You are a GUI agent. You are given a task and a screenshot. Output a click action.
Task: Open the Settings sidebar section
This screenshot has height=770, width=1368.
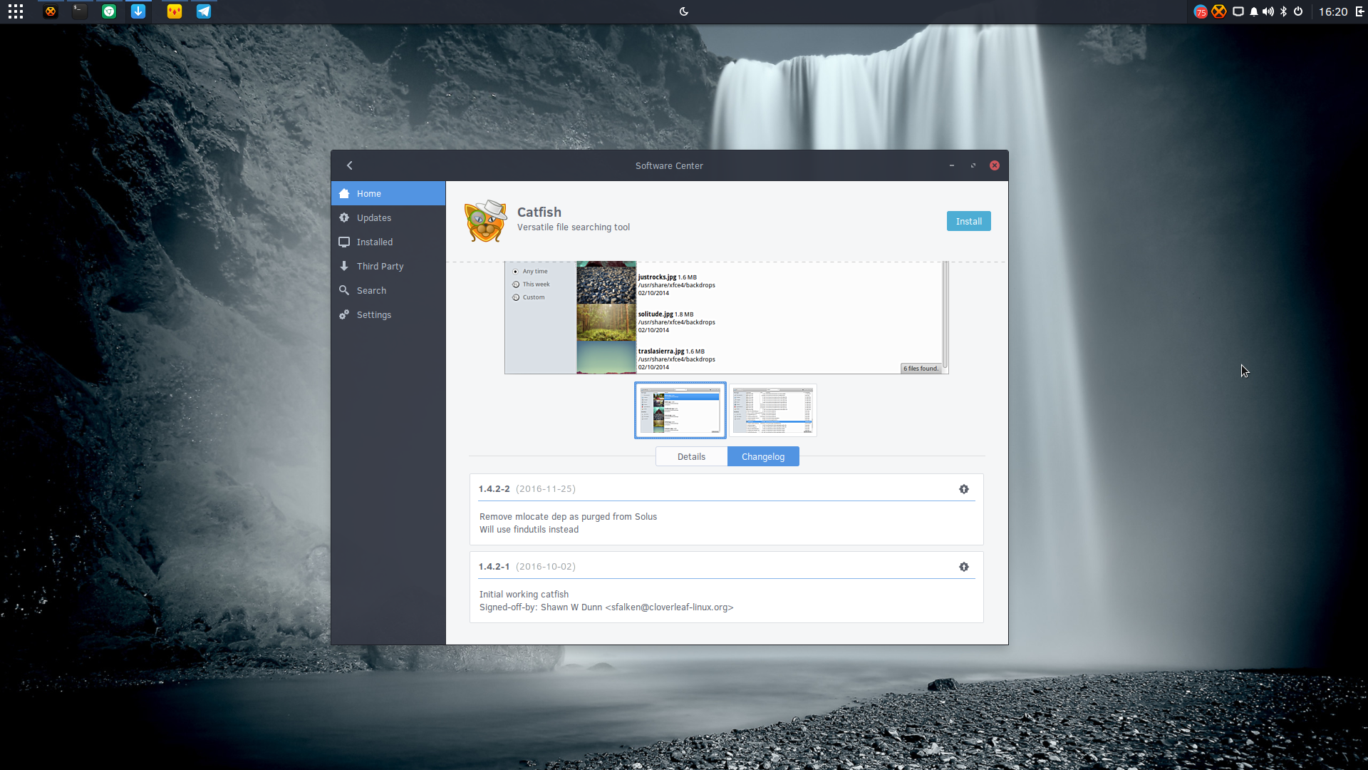pyautogui.click(x=388, y=314)
